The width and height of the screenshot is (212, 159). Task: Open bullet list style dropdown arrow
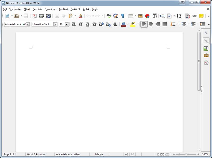click(188, 24)
